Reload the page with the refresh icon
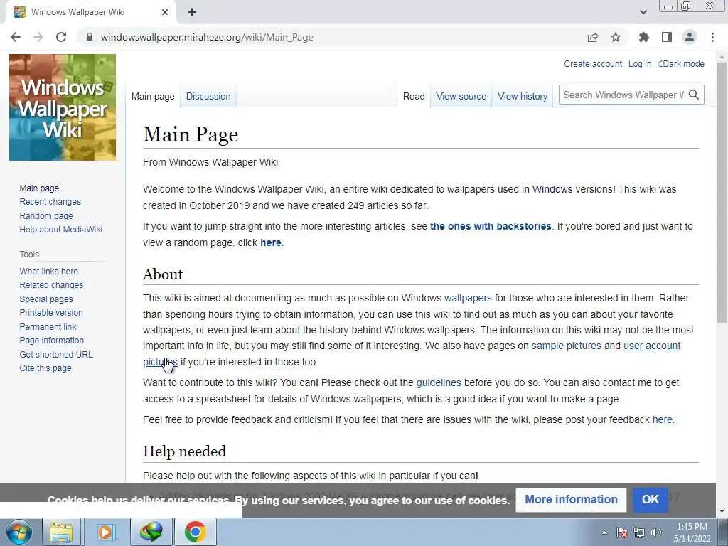Viewport: 728px width, 546px height. (x=61, y=37)
